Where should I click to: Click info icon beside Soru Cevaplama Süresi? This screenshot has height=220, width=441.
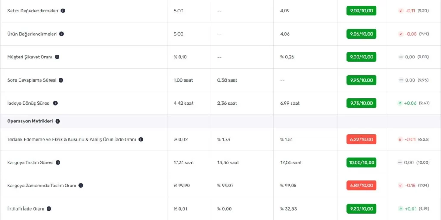[61, 80]
